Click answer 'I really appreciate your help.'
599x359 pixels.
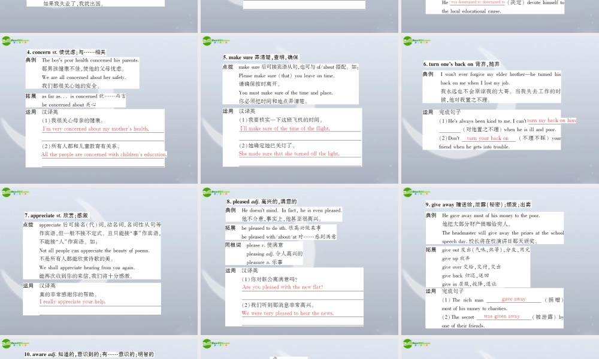(x=72, y=302)
